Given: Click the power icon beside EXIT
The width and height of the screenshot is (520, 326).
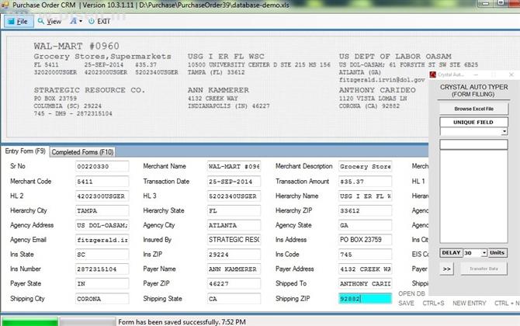Looking at the screenshot, I should click(x=92, y=21).
